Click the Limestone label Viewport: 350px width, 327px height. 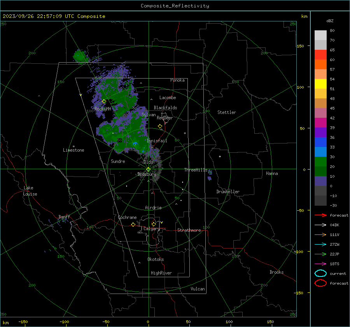pyautogui.click(x=73, y=150)
